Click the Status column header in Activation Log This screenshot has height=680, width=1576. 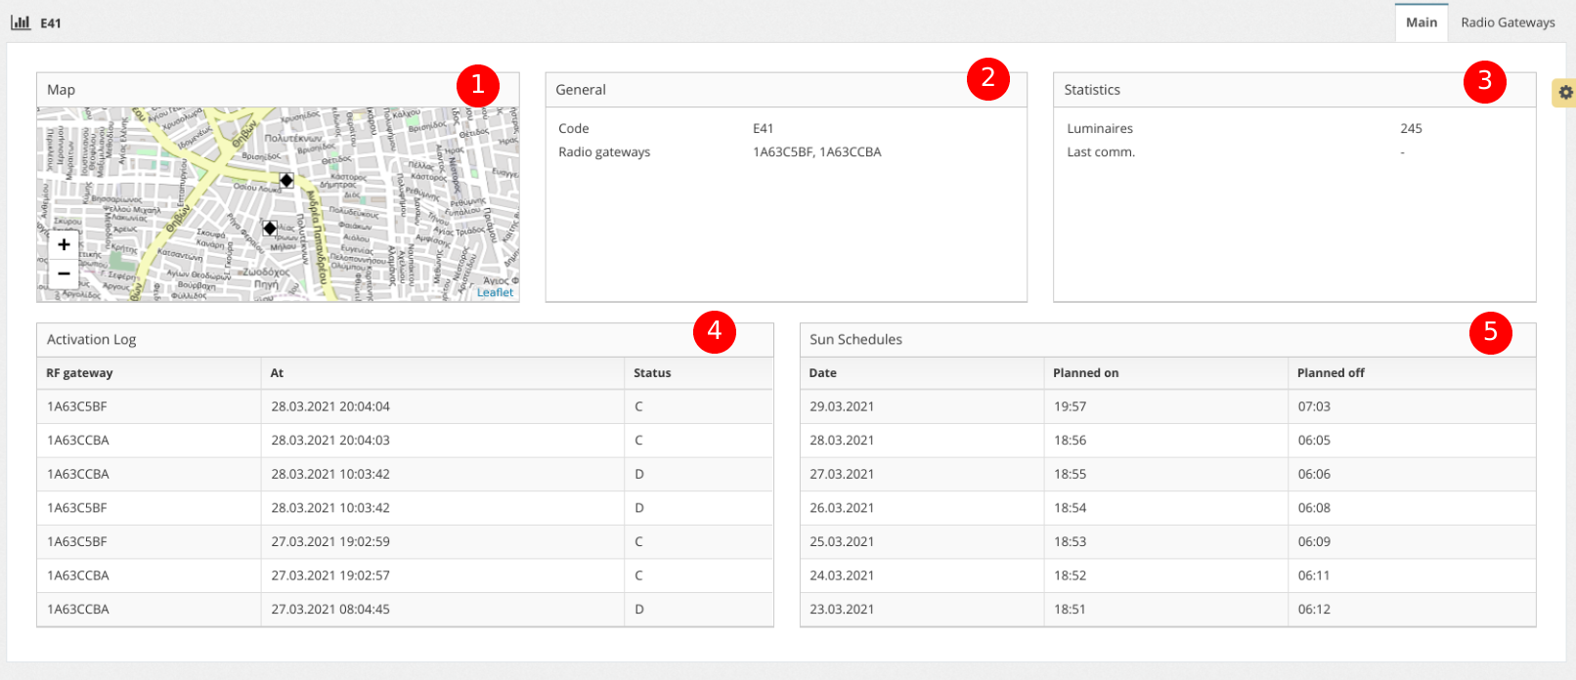(x=652, y=373)
